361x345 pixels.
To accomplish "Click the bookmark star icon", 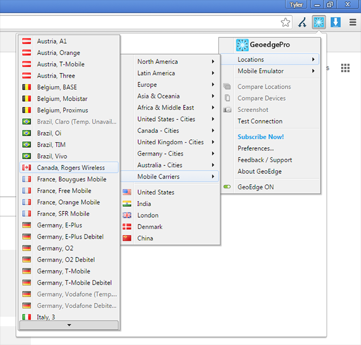I will click(285, 22).
